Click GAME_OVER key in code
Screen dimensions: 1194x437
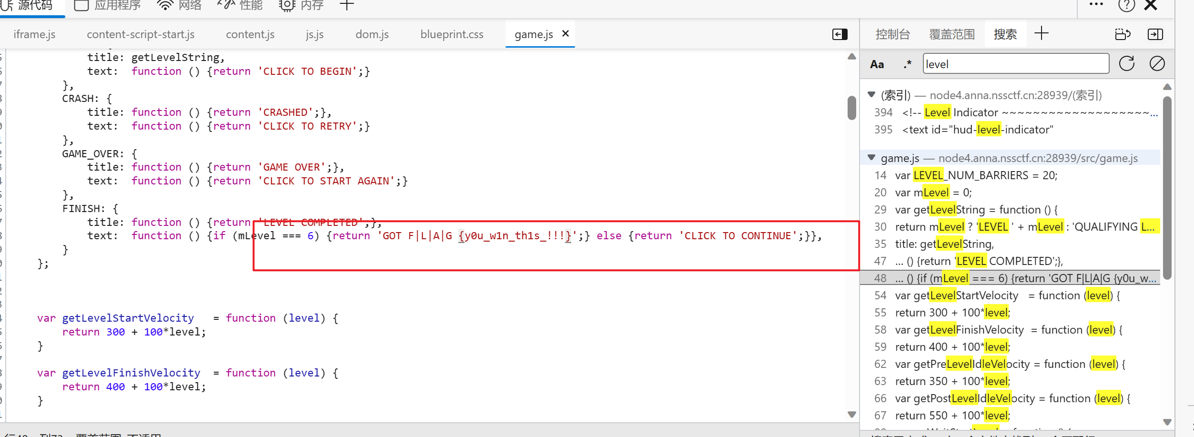click(x=91, y=154)
